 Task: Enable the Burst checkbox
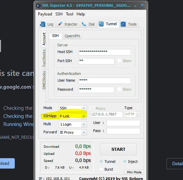click(x=101, y=169)
